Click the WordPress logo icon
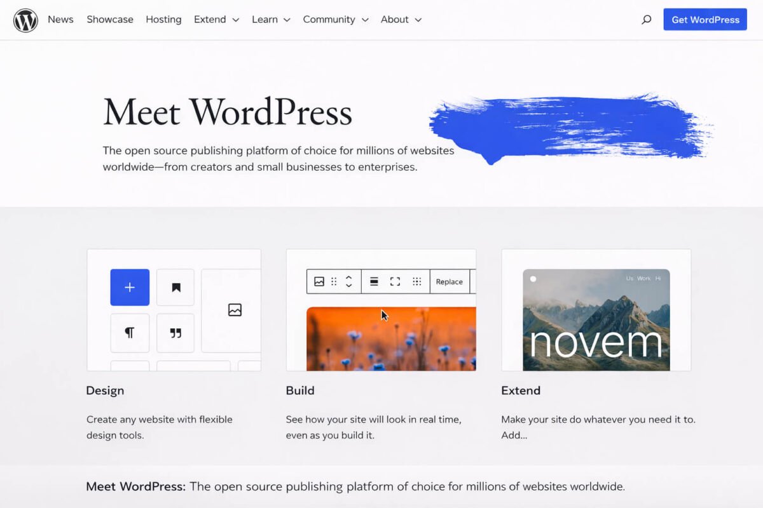The height and width of the screenshot is (508, 763). pos(25,20)
